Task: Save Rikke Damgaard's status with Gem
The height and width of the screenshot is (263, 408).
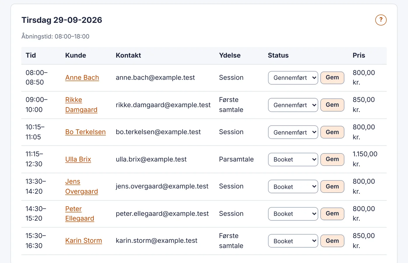Action: point(332,105)
